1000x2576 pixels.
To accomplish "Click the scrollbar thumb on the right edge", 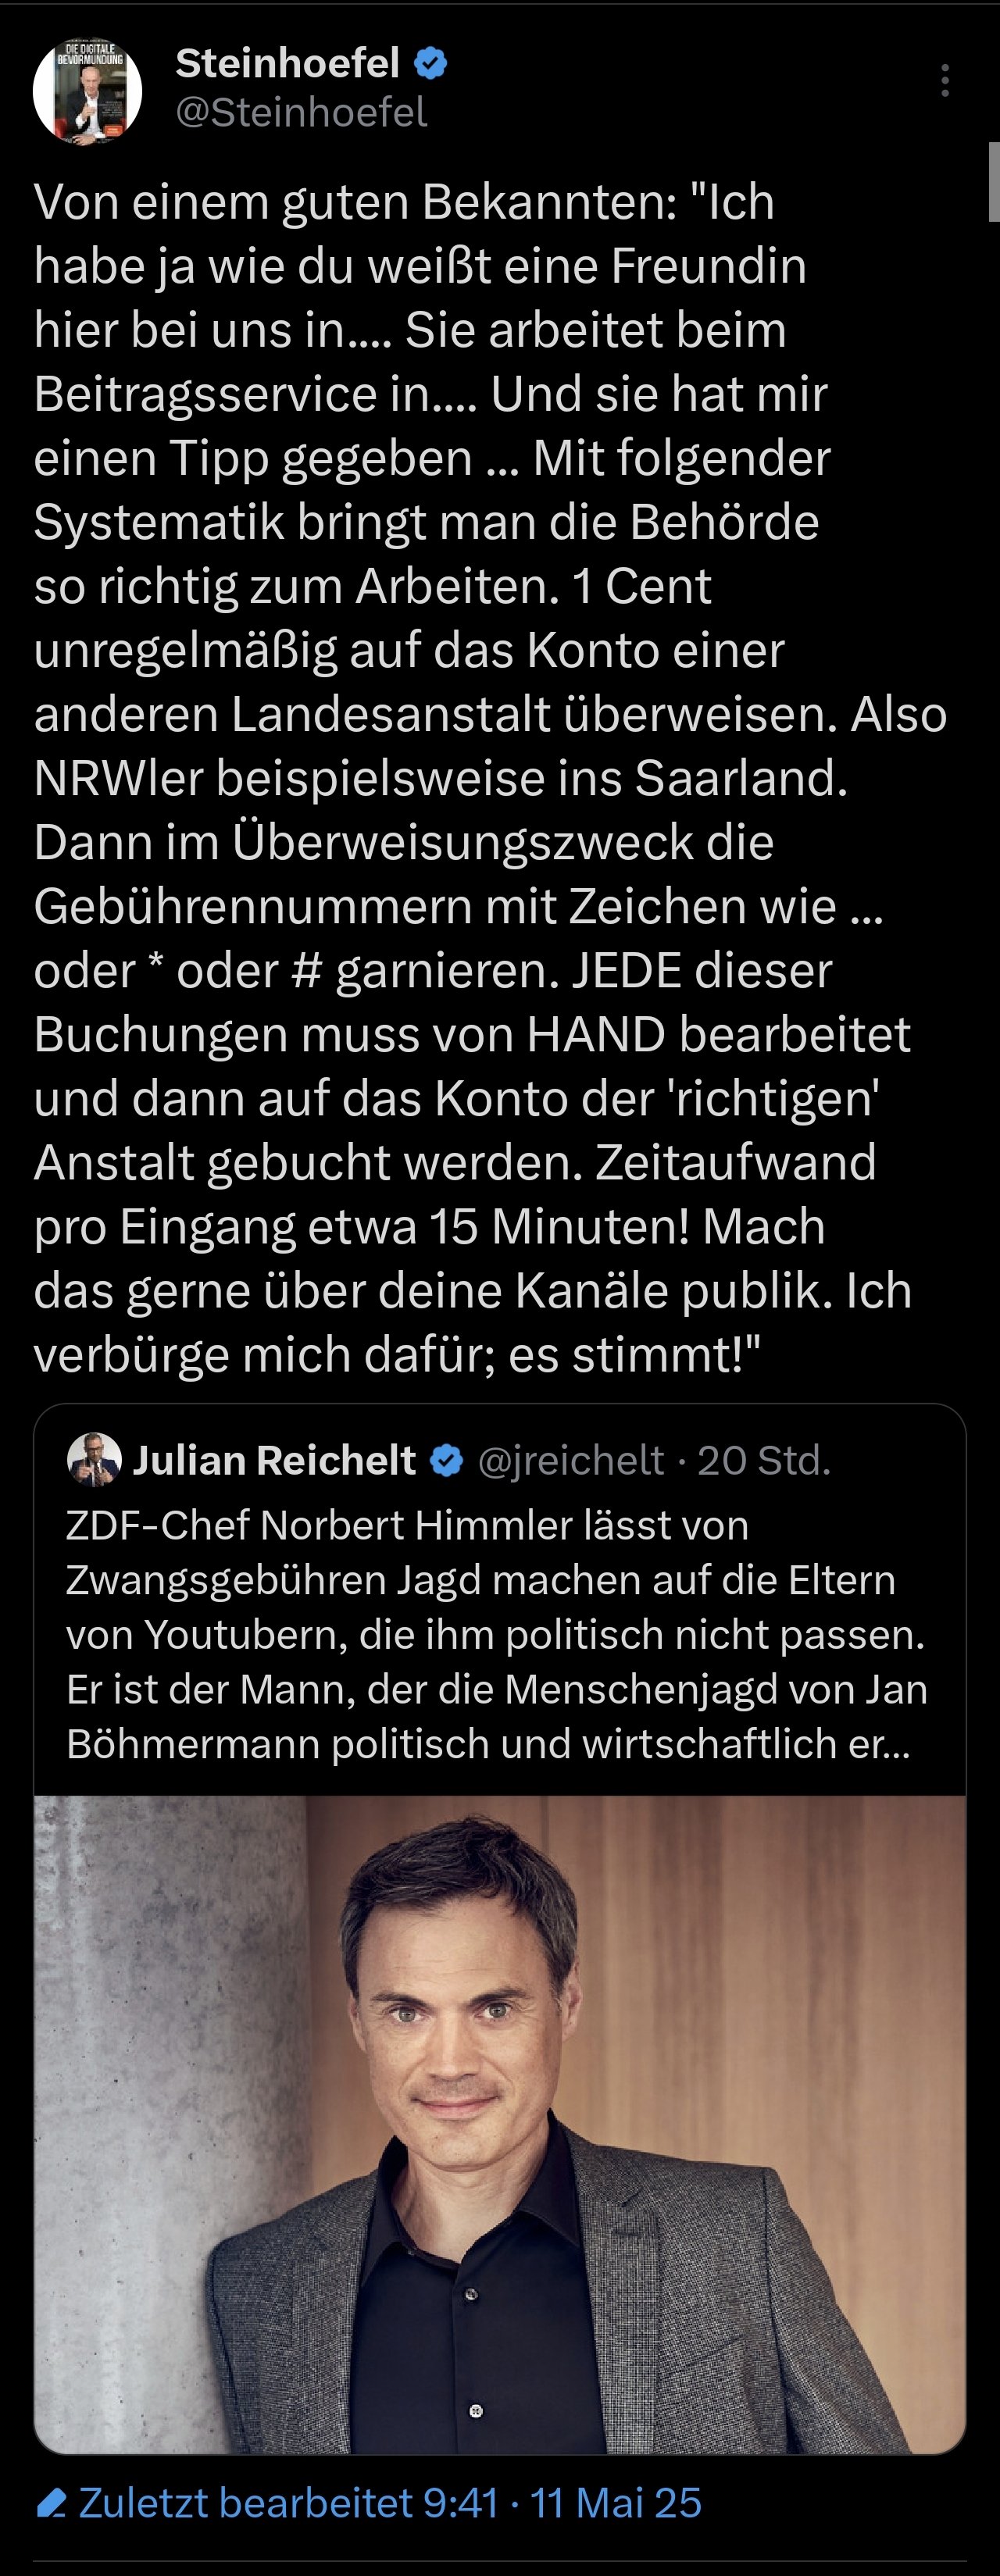I will coord(994,182).
